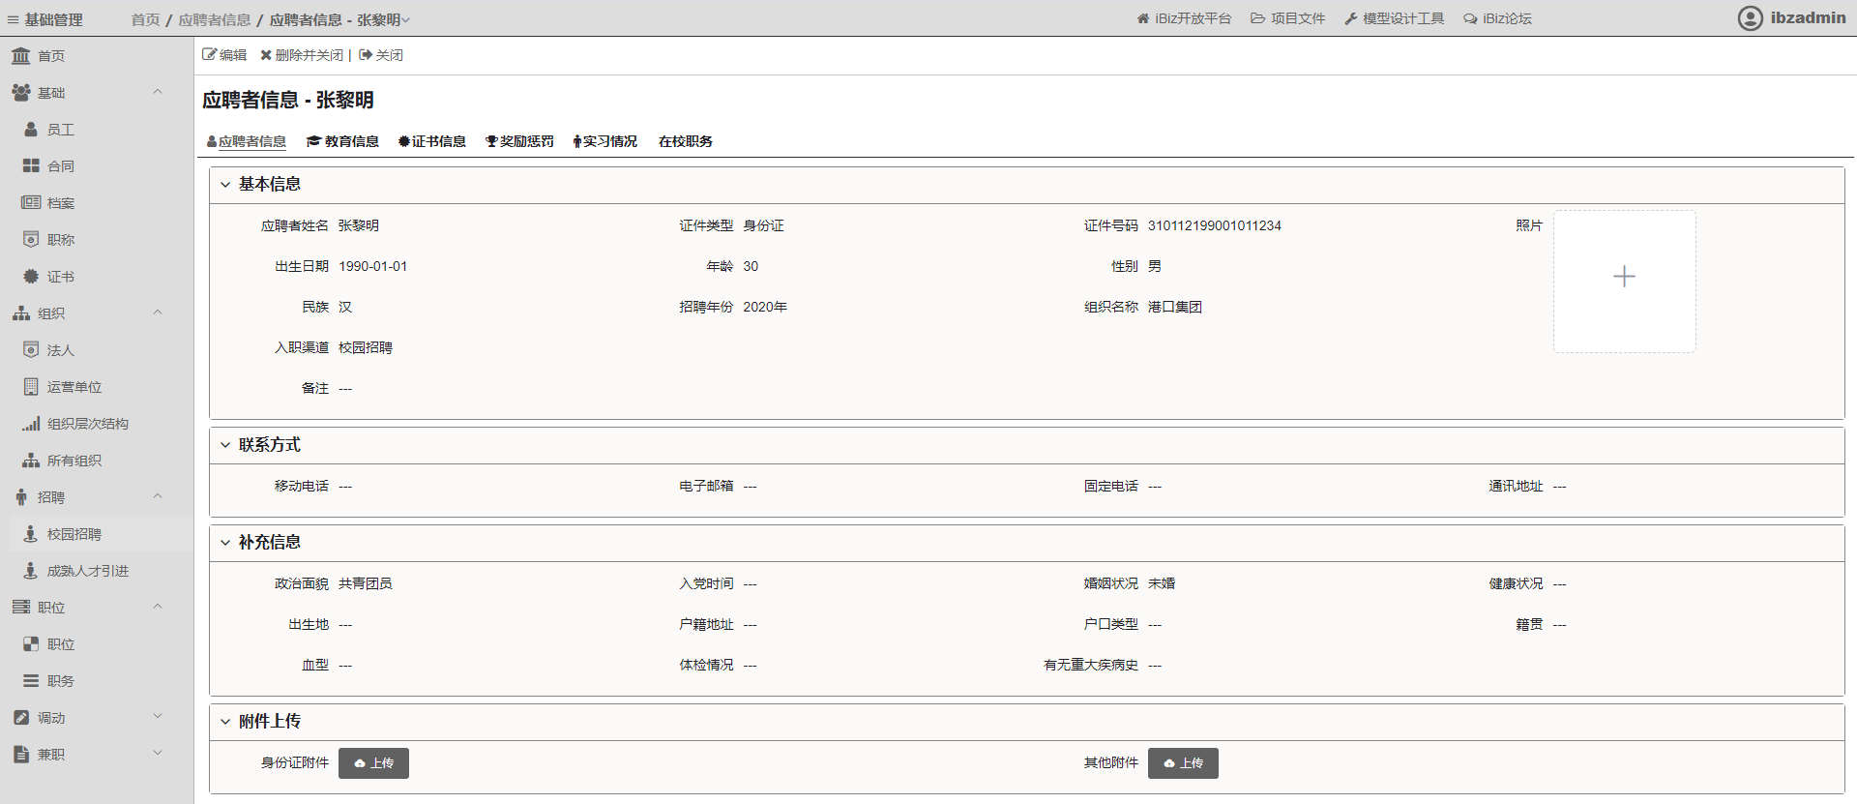
Task: Collapse the 基础 sidebar group chevron
Action: 158,92
